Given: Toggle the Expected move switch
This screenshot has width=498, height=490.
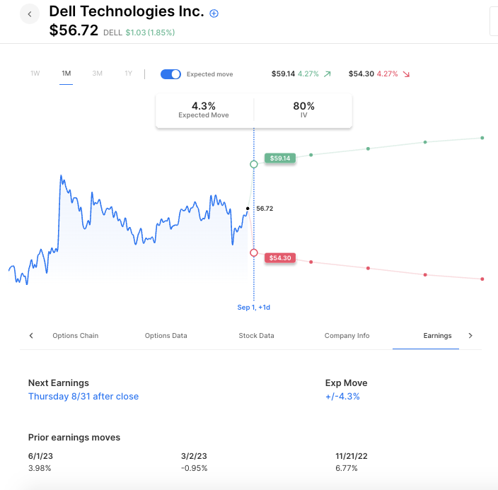Looking at the screenshot, I should 170,74.
